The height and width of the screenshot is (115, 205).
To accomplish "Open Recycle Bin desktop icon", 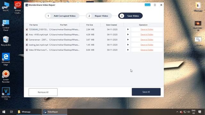I will pos(6,41).
